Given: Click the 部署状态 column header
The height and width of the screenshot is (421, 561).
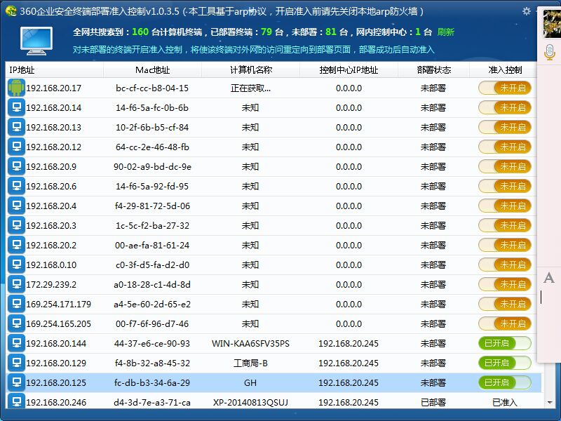Looking at the screenshot, I should click(x=433, y=70).
